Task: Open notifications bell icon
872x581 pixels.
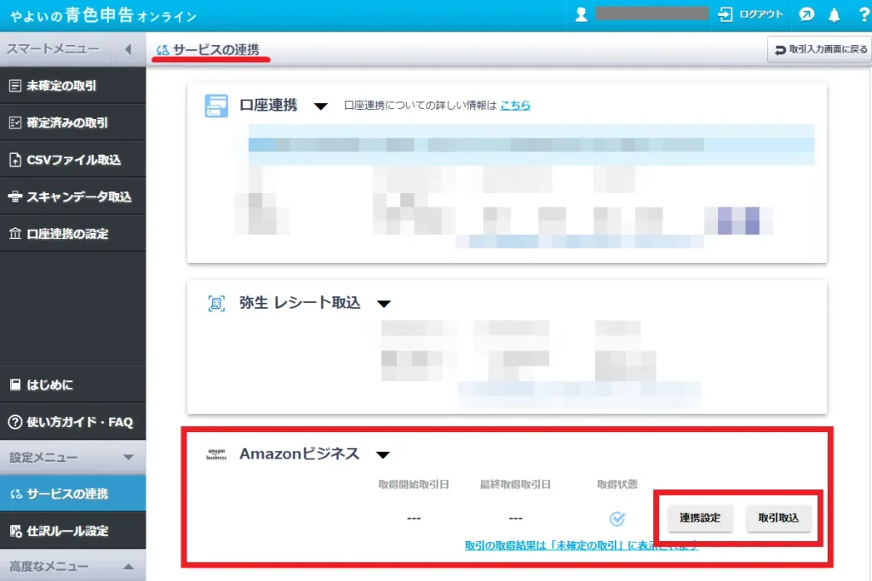Action: (834, 15)
